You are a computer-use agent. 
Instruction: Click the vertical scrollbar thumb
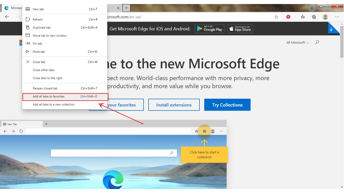[x=342, y=42]
